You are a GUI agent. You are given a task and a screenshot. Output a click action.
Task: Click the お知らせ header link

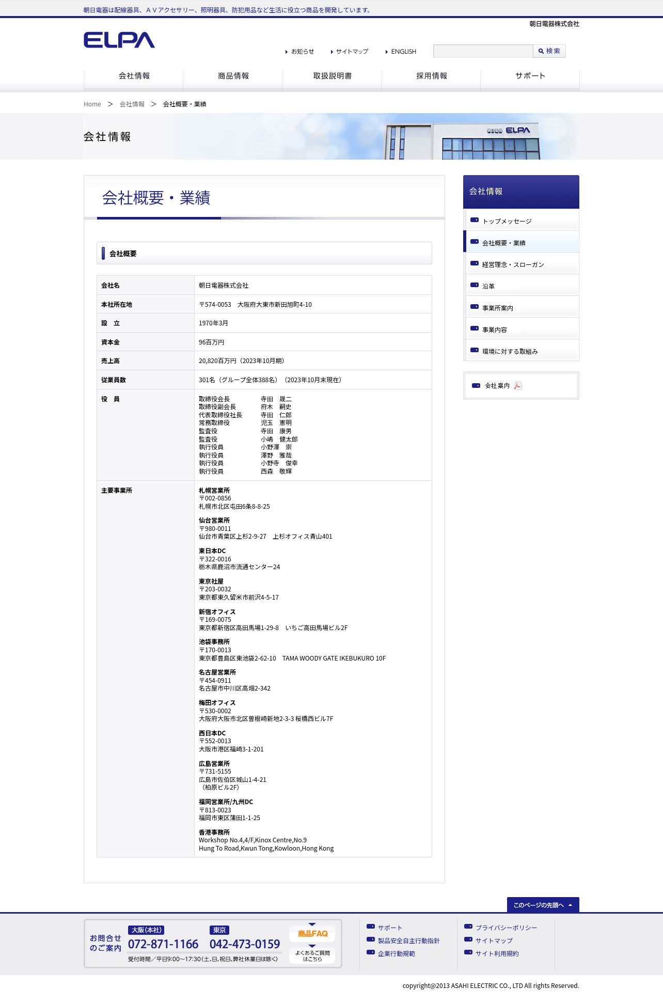click(x=300, y=52)
